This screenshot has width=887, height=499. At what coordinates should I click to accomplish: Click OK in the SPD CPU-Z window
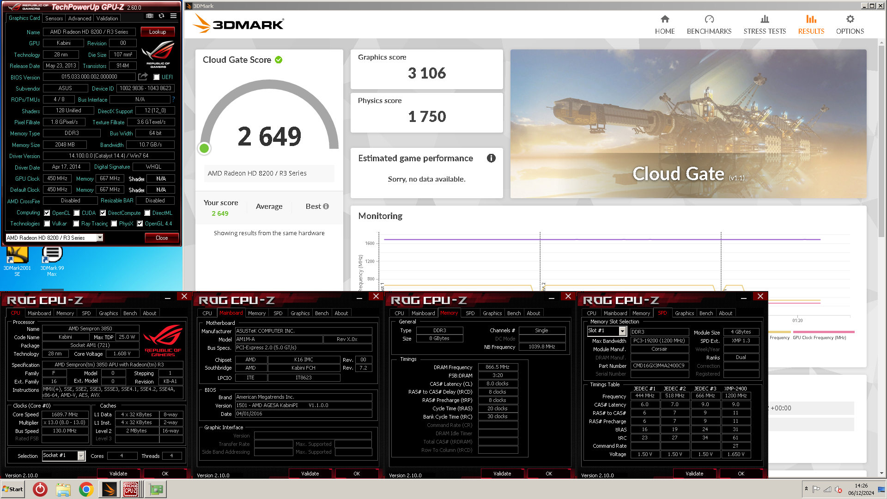tap(741, 474)
